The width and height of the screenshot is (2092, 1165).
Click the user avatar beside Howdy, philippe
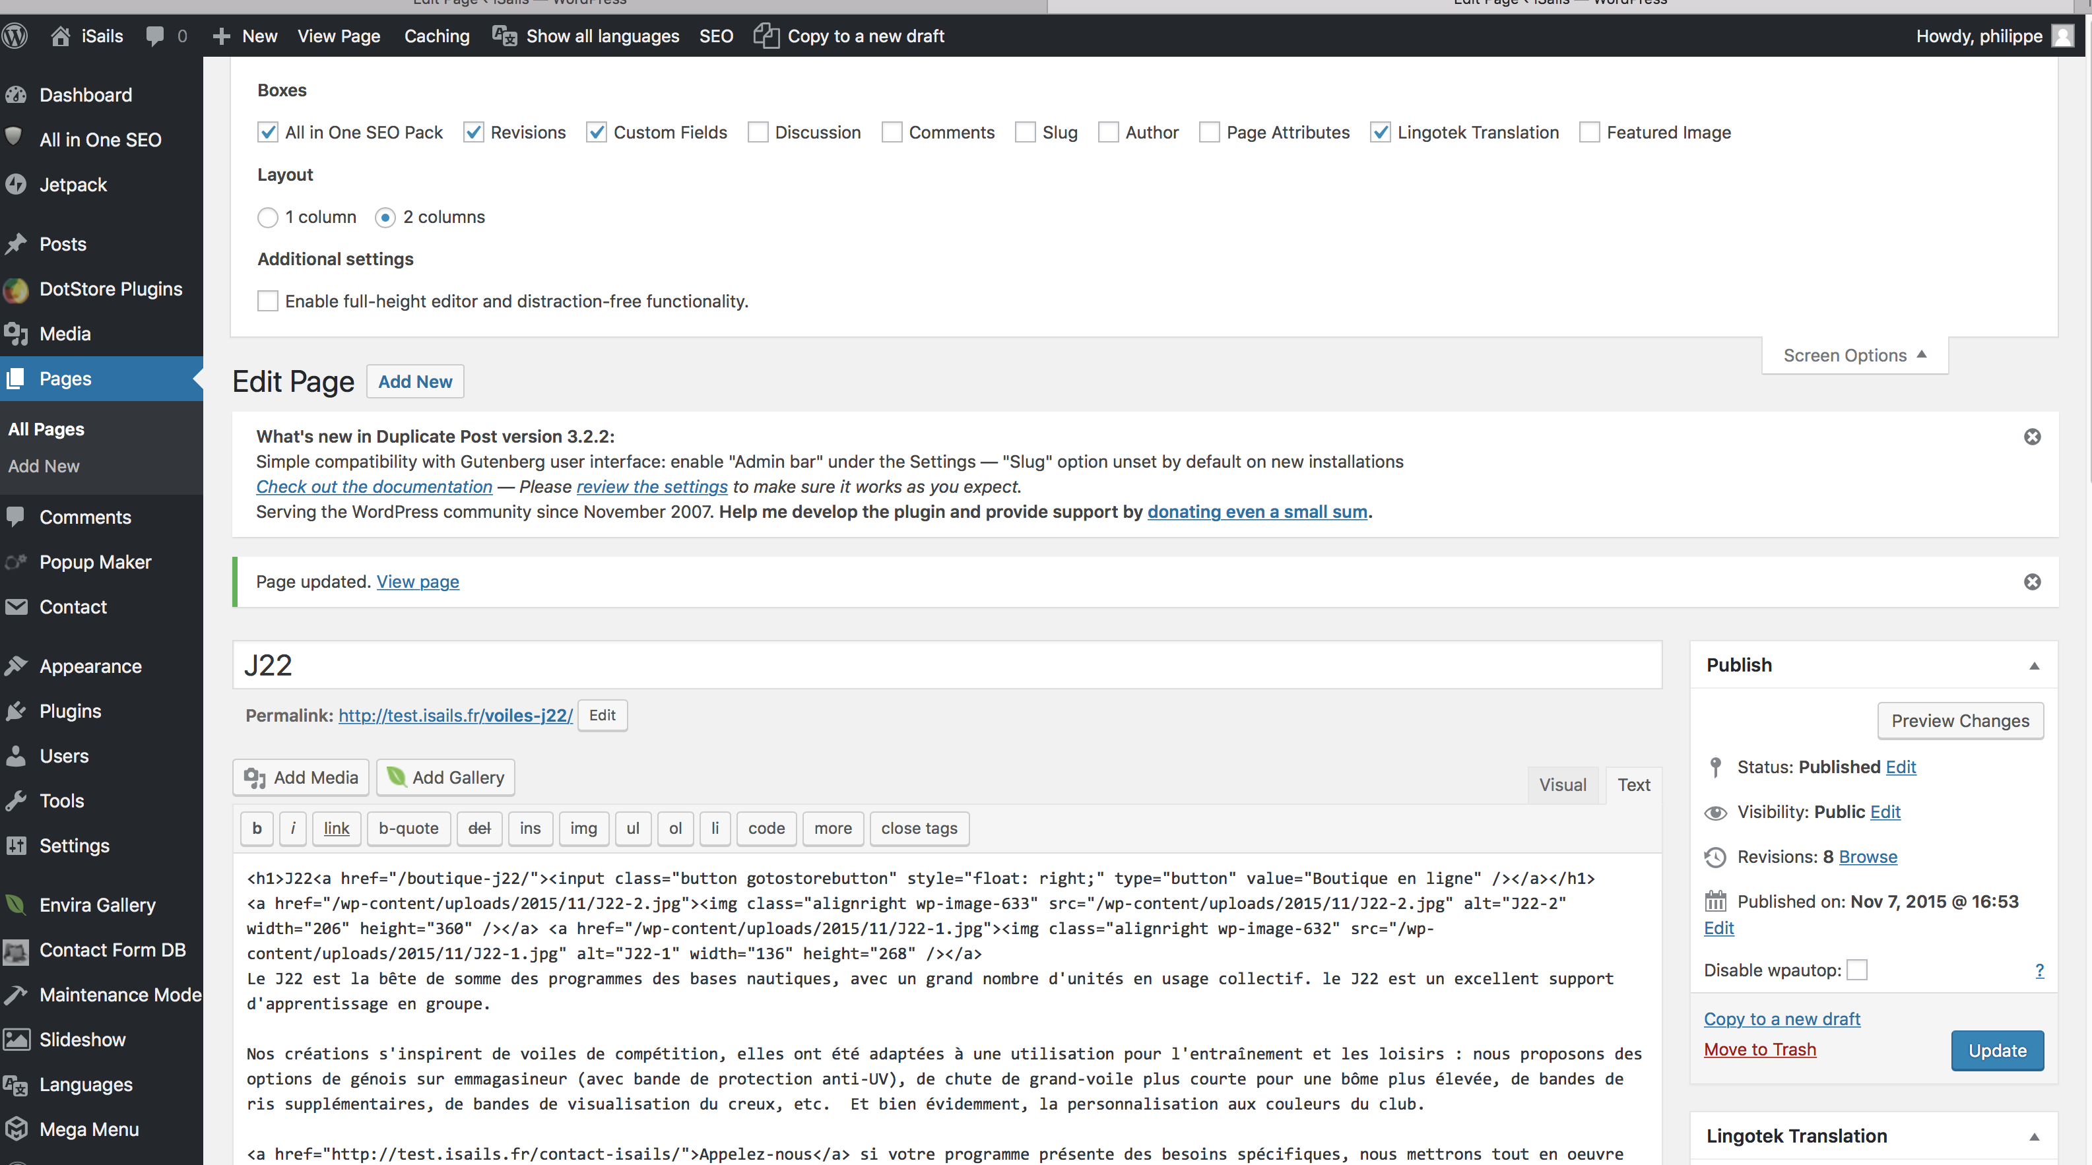pos(2063,36)
